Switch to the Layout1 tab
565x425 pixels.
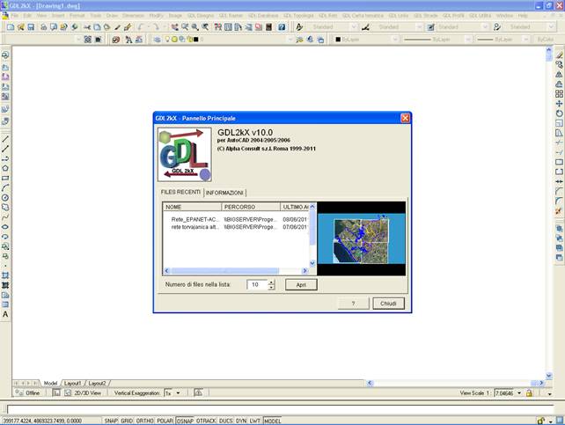(72, 384)
